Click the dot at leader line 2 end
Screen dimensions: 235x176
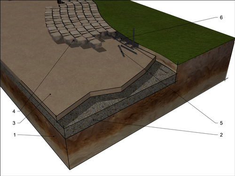pos(94,120)
